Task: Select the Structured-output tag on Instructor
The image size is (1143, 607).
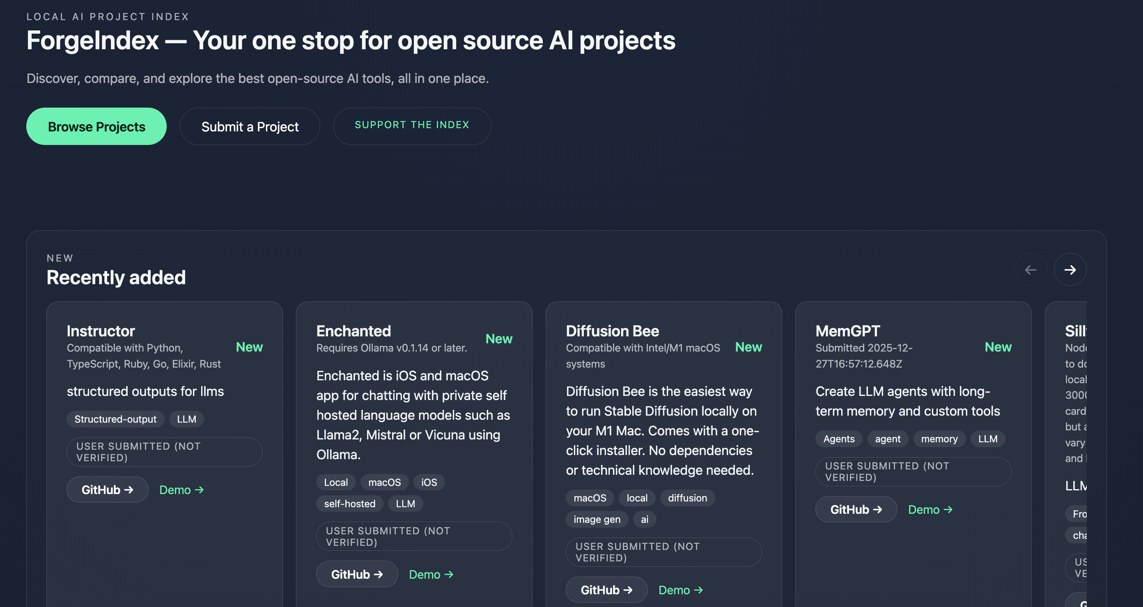Action: coord(115,419)
